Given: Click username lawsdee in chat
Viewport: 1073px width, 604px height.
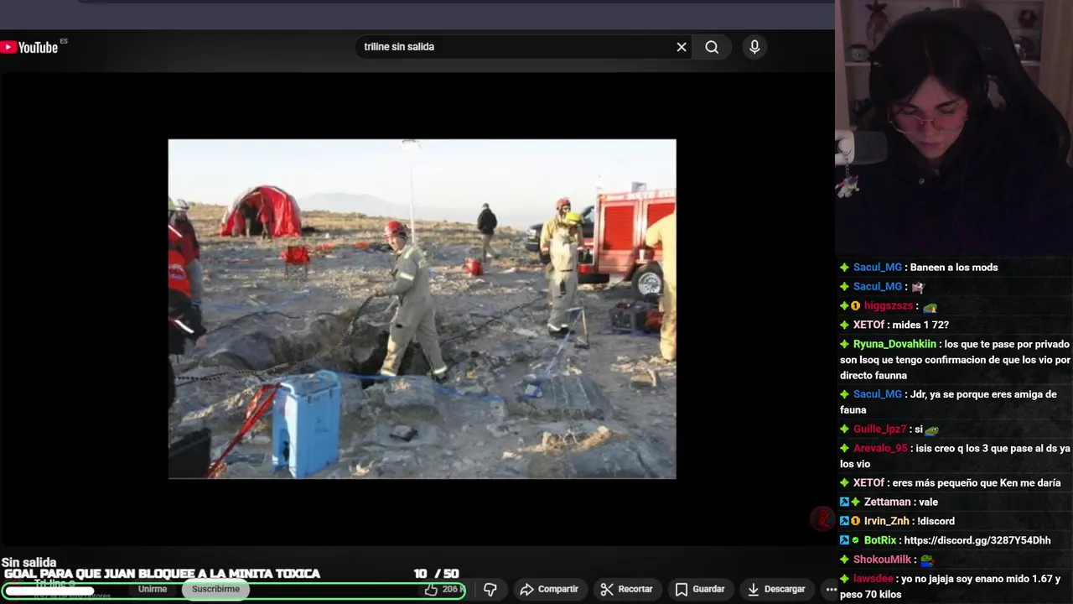Looking at the screenshot, I should pyautogui.click(x=873, y=579).
